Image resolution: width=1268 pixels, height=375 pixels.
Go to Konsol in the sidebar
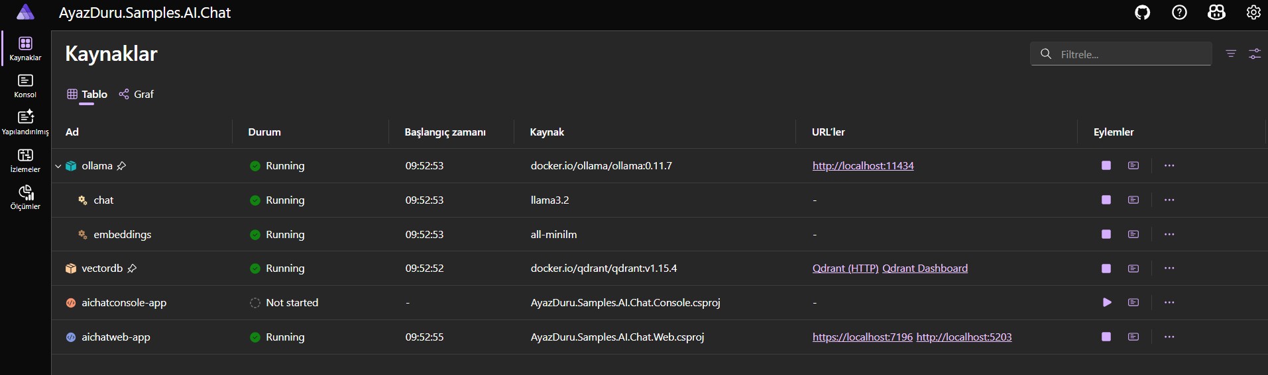coord(25,86)
